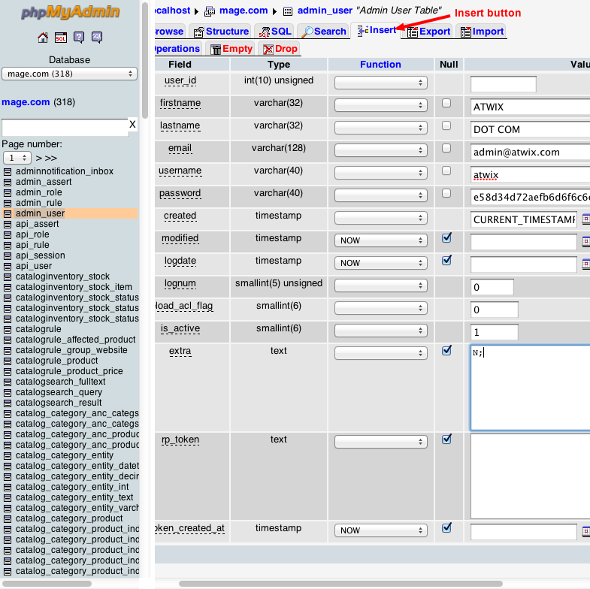Screen dimensions: 590x589
Task: Open calendar picker for token_created_at field
Action: coord(585,531)
